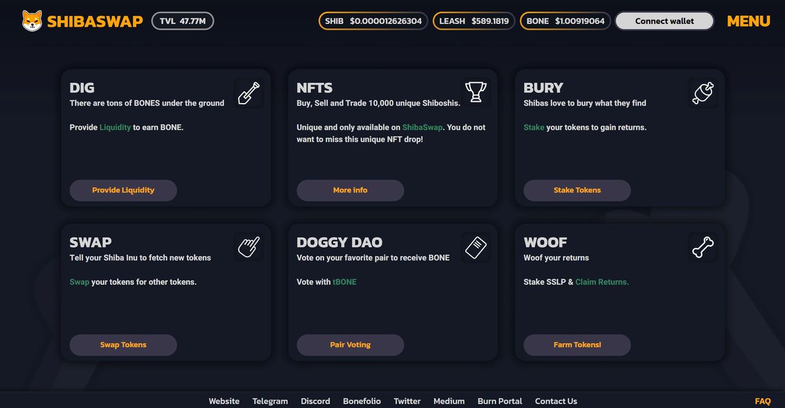Open the Burn Portal footer link
Image resolution: width=785 pixels, height=408 pixels.
click(499, 401)
